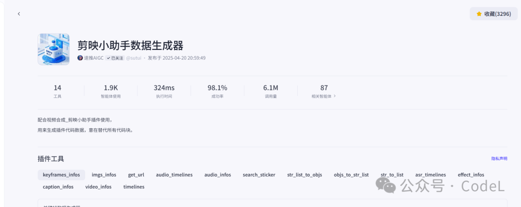Switch to the get_url tool tab
521x207 pixels.
pos(136,175)
